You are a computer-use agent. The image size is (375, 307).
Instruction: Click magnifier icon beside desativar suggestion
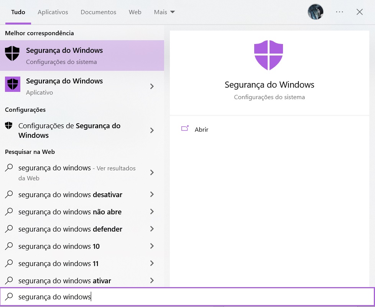tap(9, 194)
